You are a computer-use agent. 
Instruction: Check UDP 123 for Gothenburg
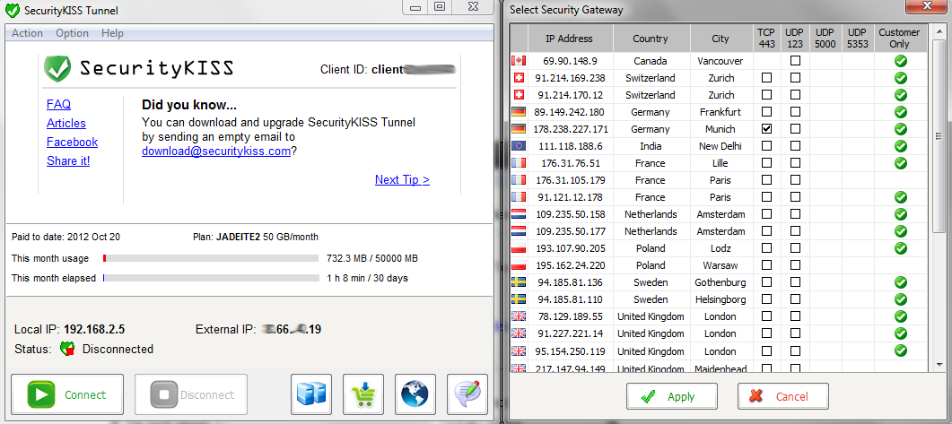click(x=795, y=282)
